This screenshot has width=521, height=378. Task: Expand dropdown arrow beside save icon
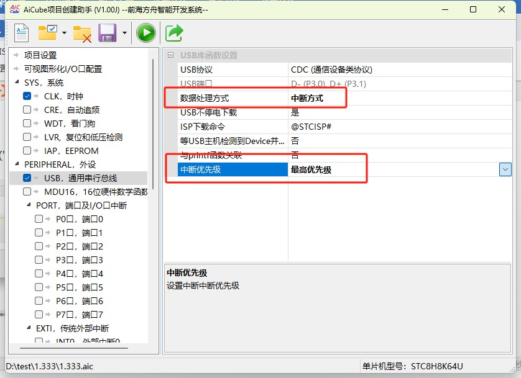pyautogui.click(x=124, y=33)
